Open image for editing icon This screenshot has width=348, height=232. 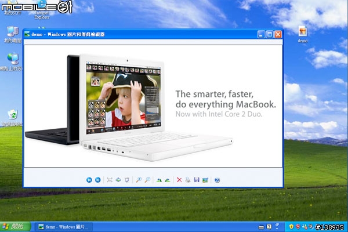[x=205, y=180]
